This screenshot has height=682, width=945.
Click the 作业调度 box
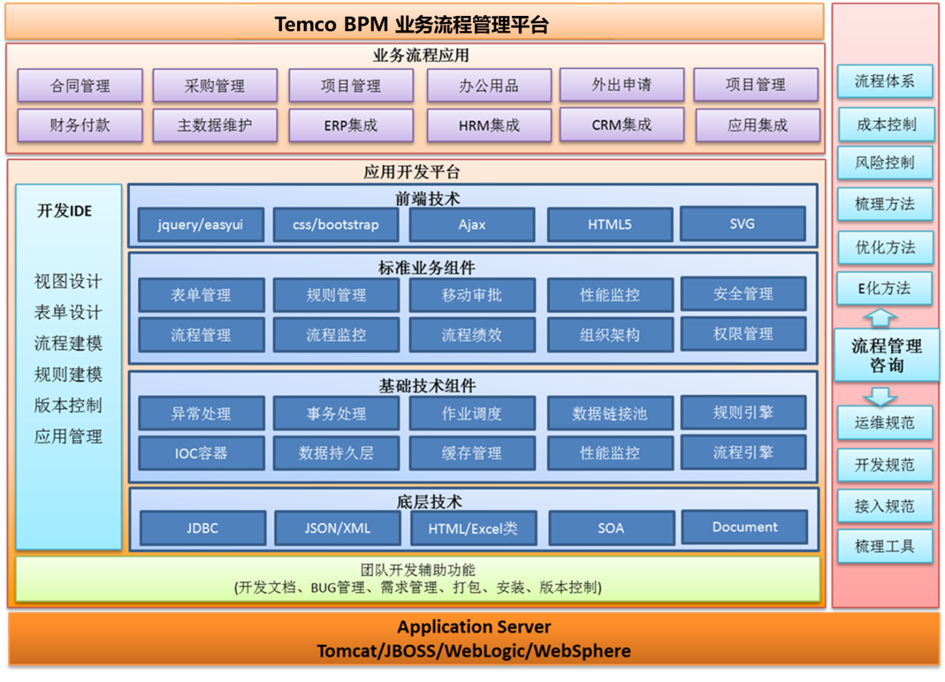click(471, 413)
